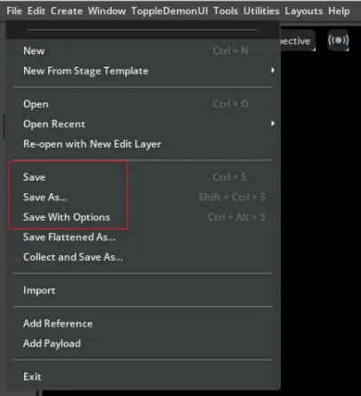Open the Tools menu
This screenshot has width=361, height=396.
pyautogui.click(x=226, y=11)
